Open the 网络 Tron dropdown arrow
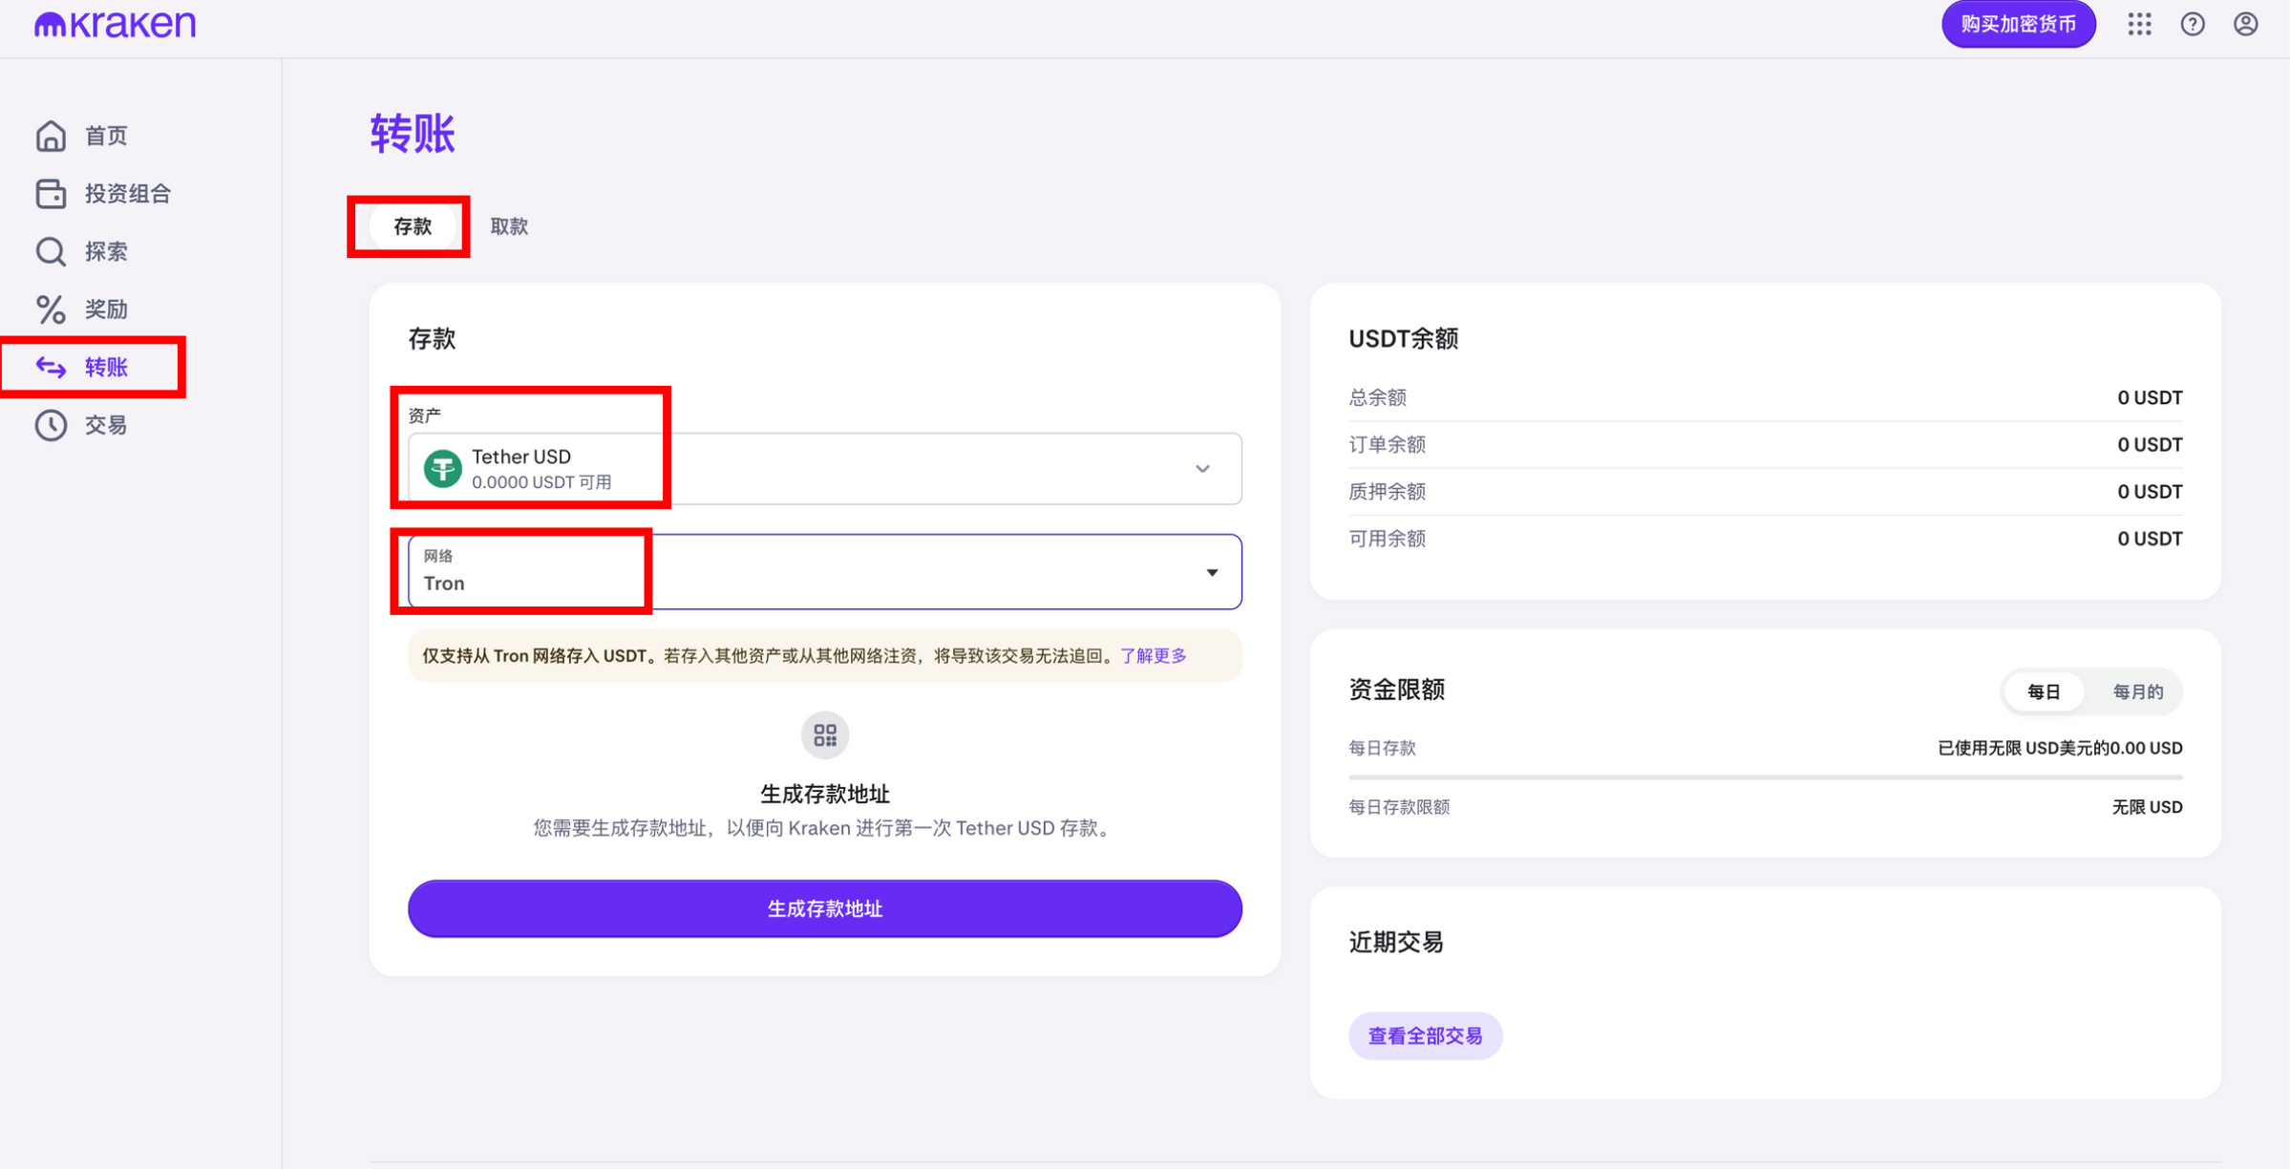The width and height of the screenshot is (2290, 1169). tap(1212, 572)
